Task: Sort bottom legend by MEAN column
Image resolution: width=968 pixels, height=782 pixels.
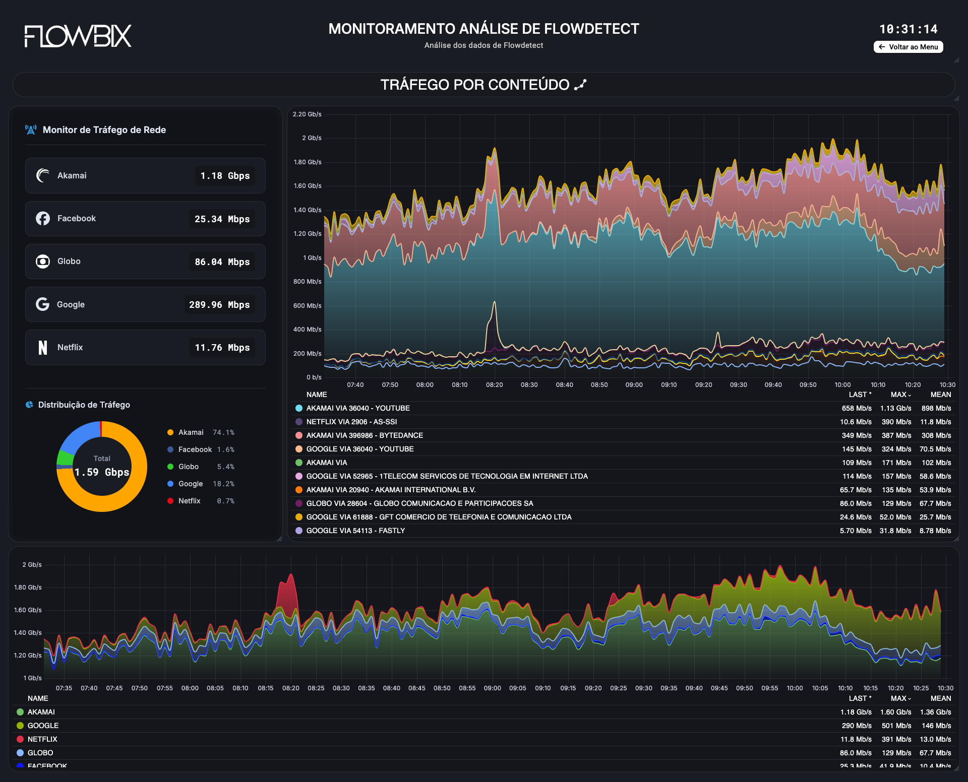Action: [x=941, y=698]
